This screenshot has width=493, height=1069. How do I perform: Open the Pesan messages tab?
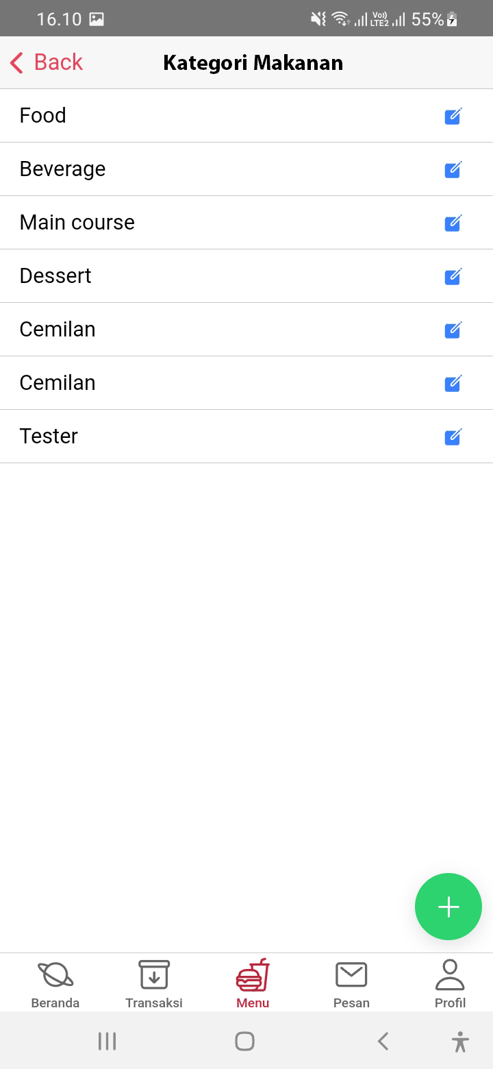click(x=351, y=984)
